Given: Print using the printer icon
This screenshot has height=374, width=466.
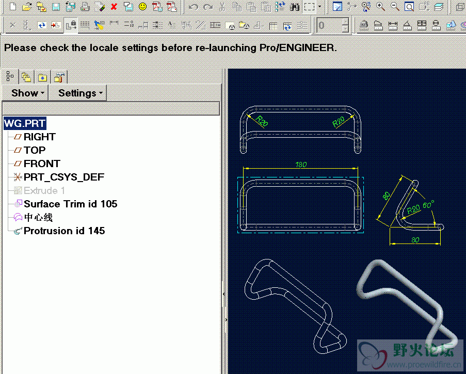Looking at the screenshot, I should point(85,6).
